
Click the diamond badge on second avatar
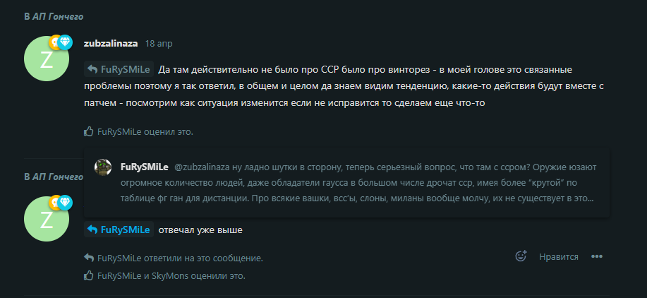click(x=65, y=203)
